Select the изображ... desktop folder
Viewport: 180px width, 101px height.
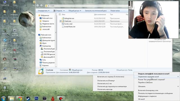(15, 13)
